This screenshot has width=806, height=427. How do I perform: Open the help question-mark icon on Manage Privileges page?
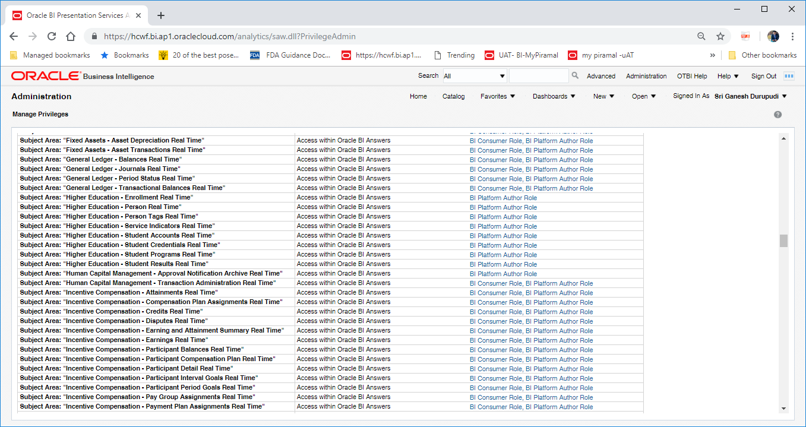point(777,114)
